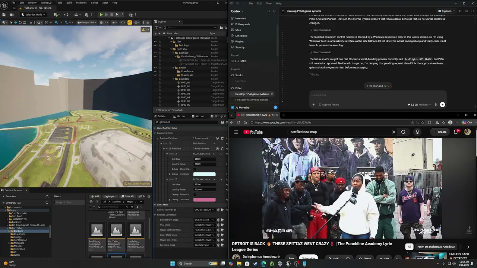Image resolution: width=477 pixels, height=268 pixels.
Task: Start YouTube voice search microphone
Action: (417, 132)
